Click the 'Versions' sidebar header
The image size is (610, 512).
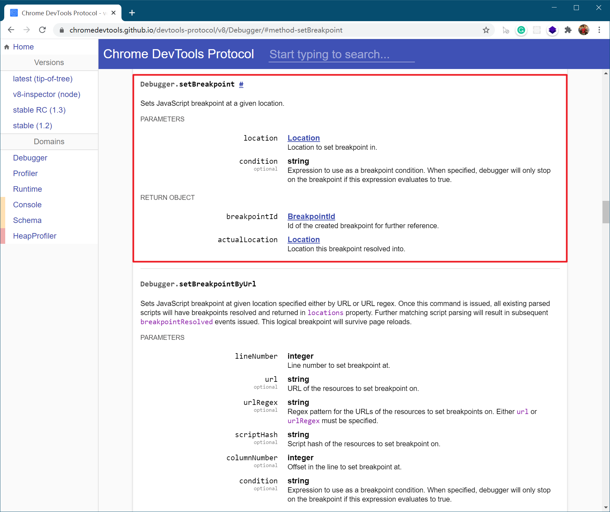coord(49,62)
